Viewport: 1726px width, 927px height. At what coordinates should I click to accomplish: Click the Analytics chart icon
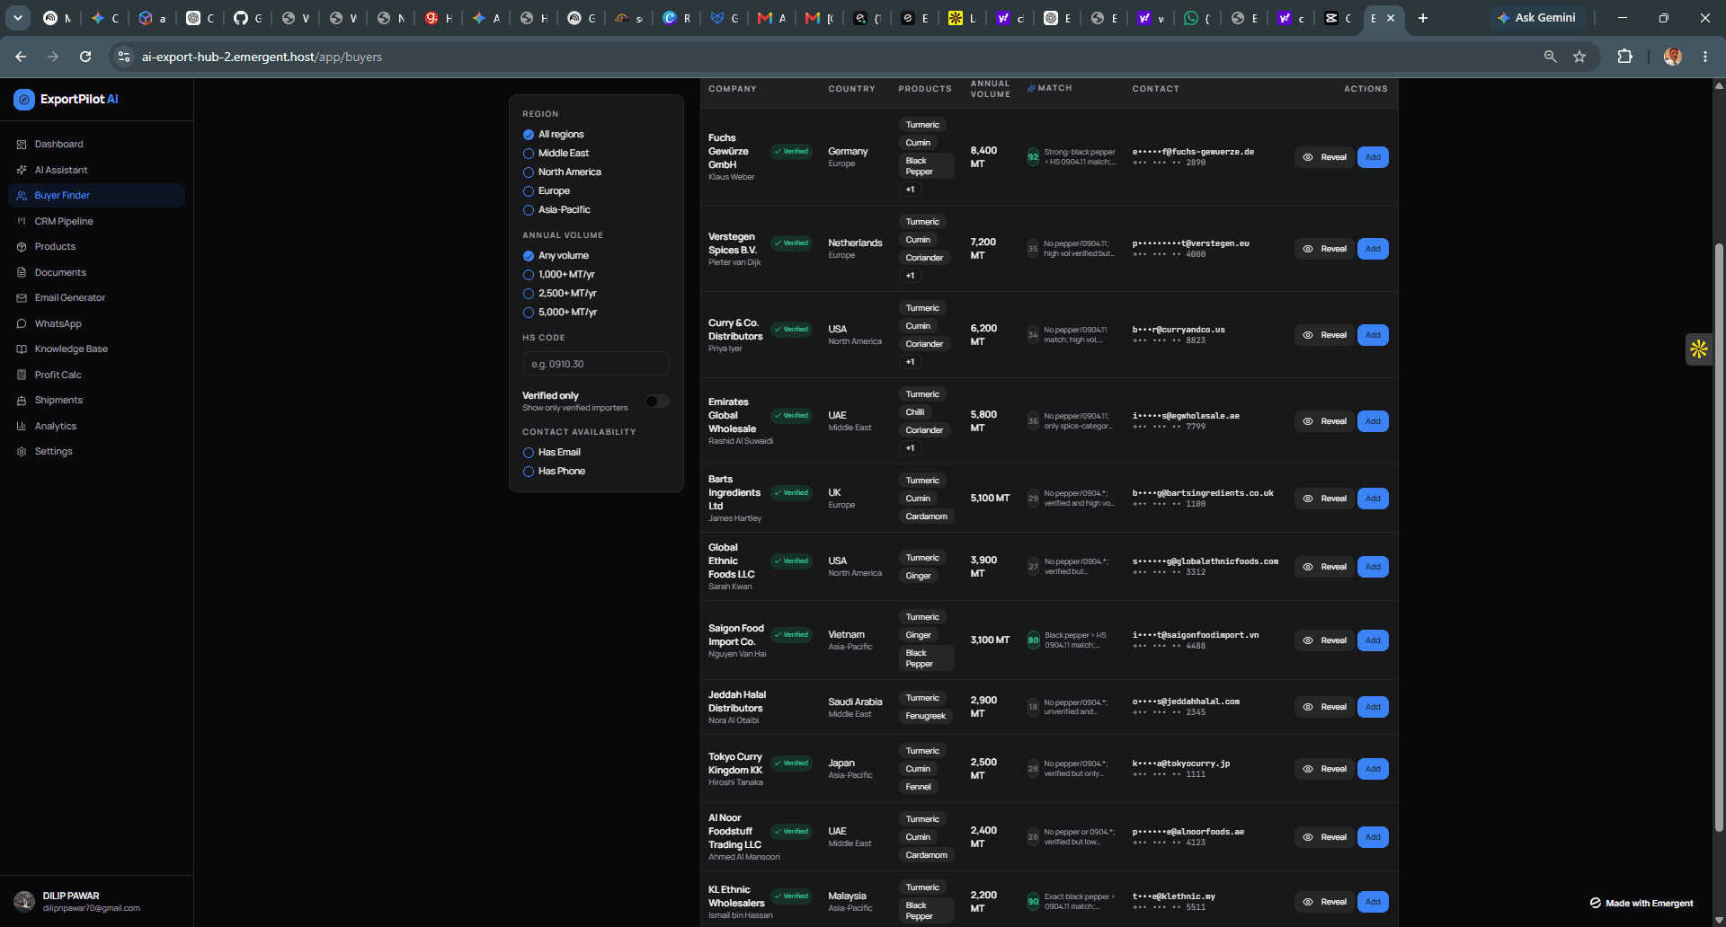coord(22,426)
